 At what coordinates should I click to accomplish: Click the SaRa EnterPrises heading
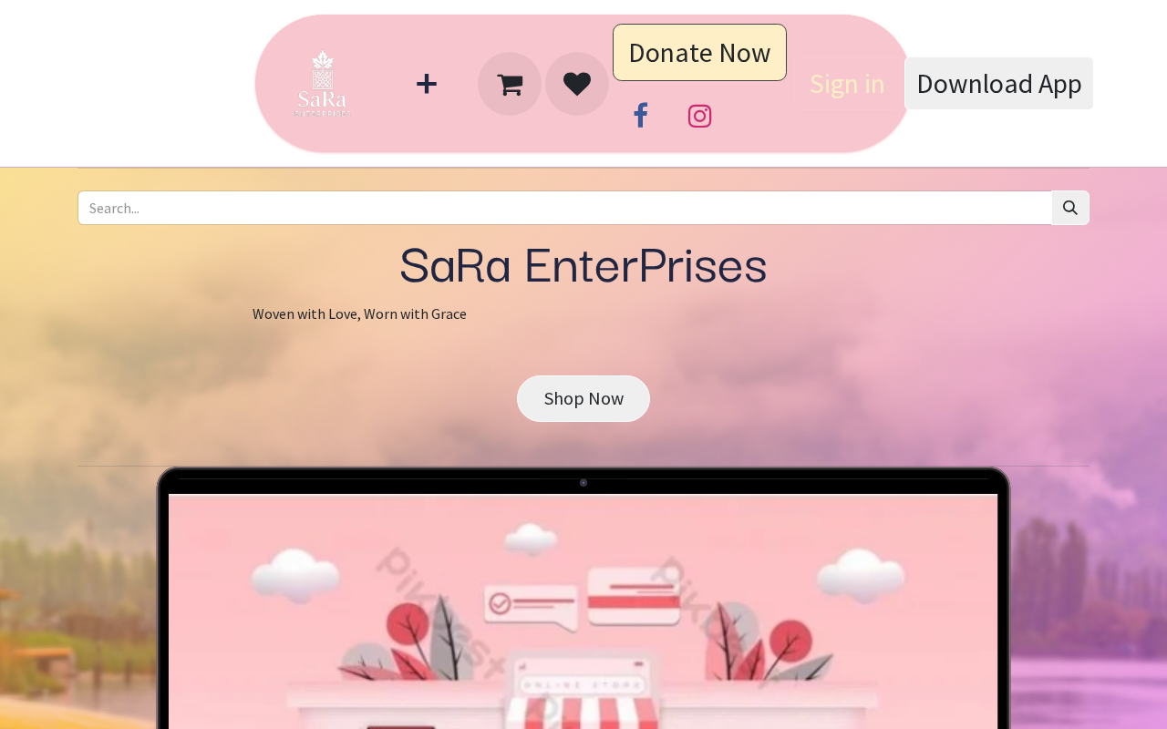[583, 265]
